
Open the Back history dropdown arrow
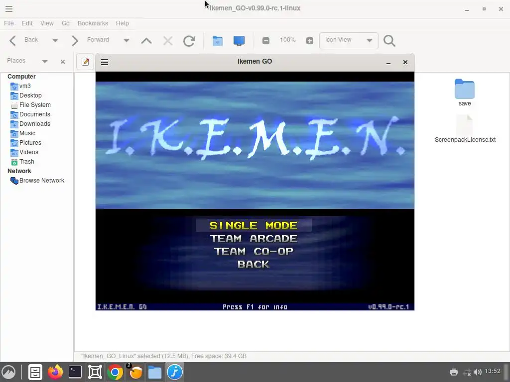(55, 41)
